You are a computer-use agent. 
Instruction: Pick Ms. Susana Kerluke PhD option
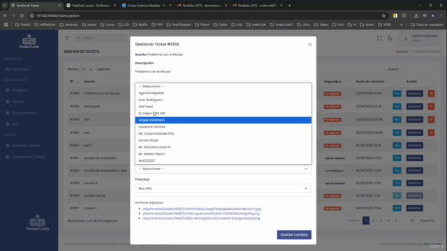pos(223,133)
